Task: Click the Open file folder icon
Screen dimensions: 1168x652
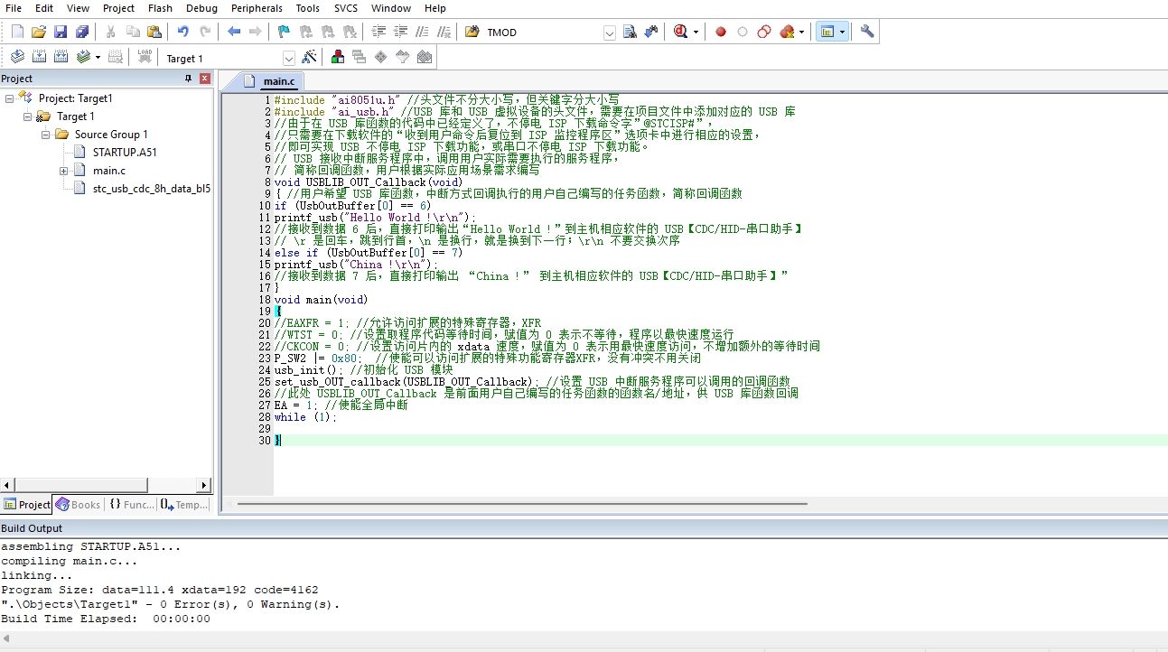Action: [39, 32]
